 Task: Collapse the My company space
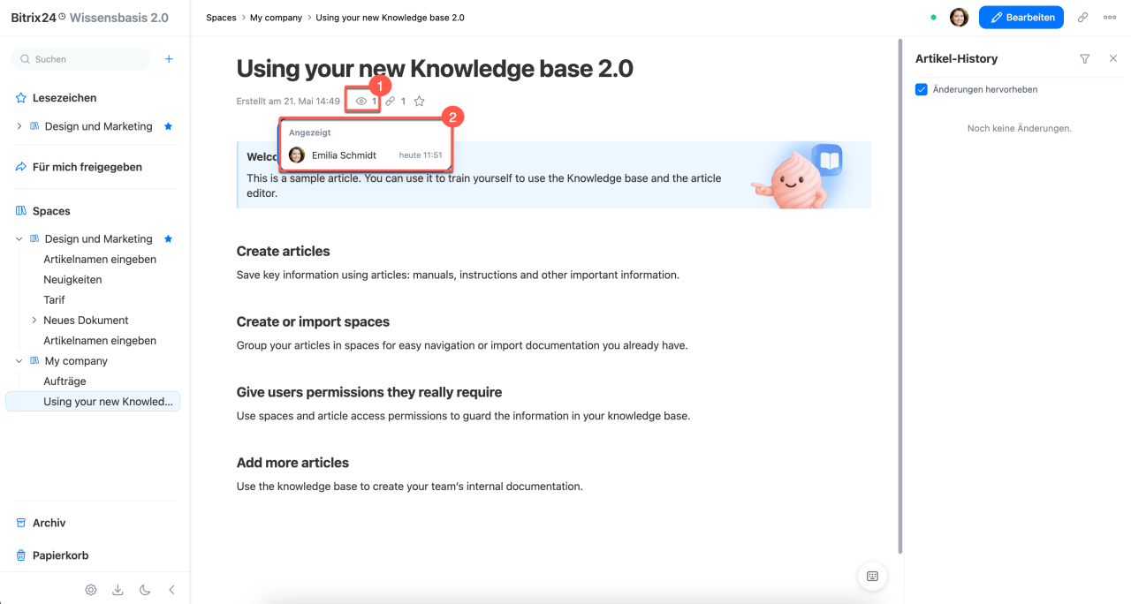tap(19, 361)
